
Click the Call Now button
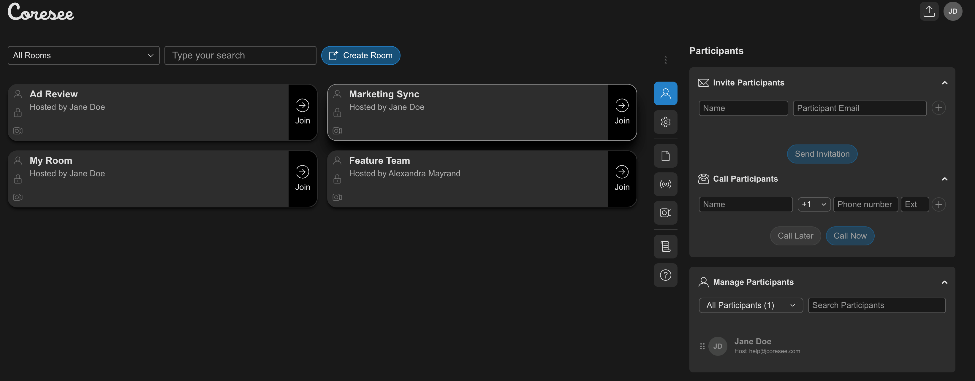point(850,236)
